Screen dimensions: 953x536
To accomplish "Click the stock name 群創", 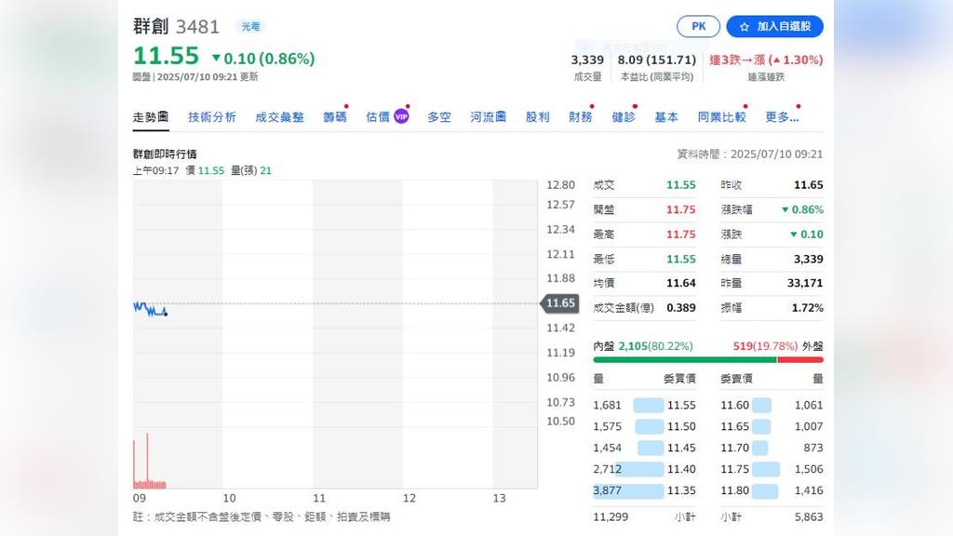I will (149, 27).
